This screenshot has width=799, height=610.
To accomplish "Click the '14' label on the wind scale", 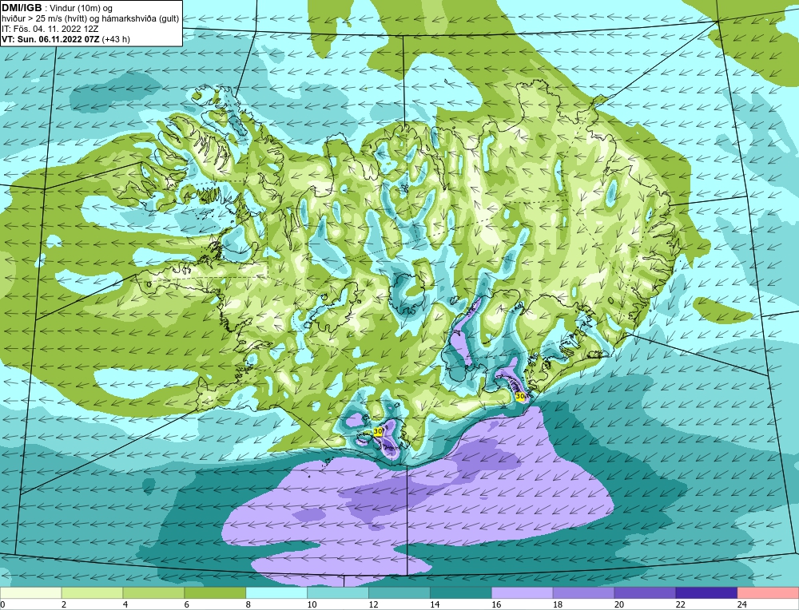I will 435,604.
